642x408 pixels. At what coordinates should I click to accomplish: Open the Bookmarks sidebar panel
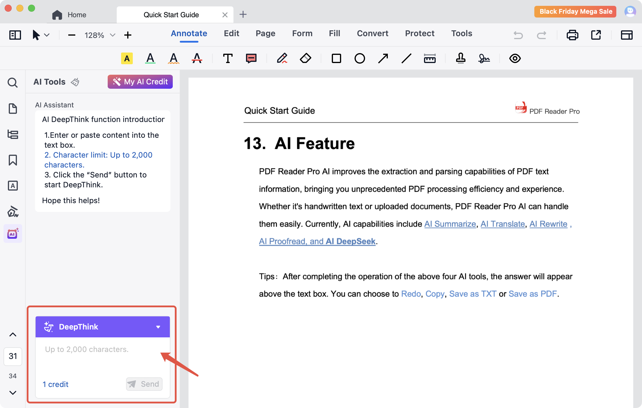pyautogui.click(x=13, y=160)
